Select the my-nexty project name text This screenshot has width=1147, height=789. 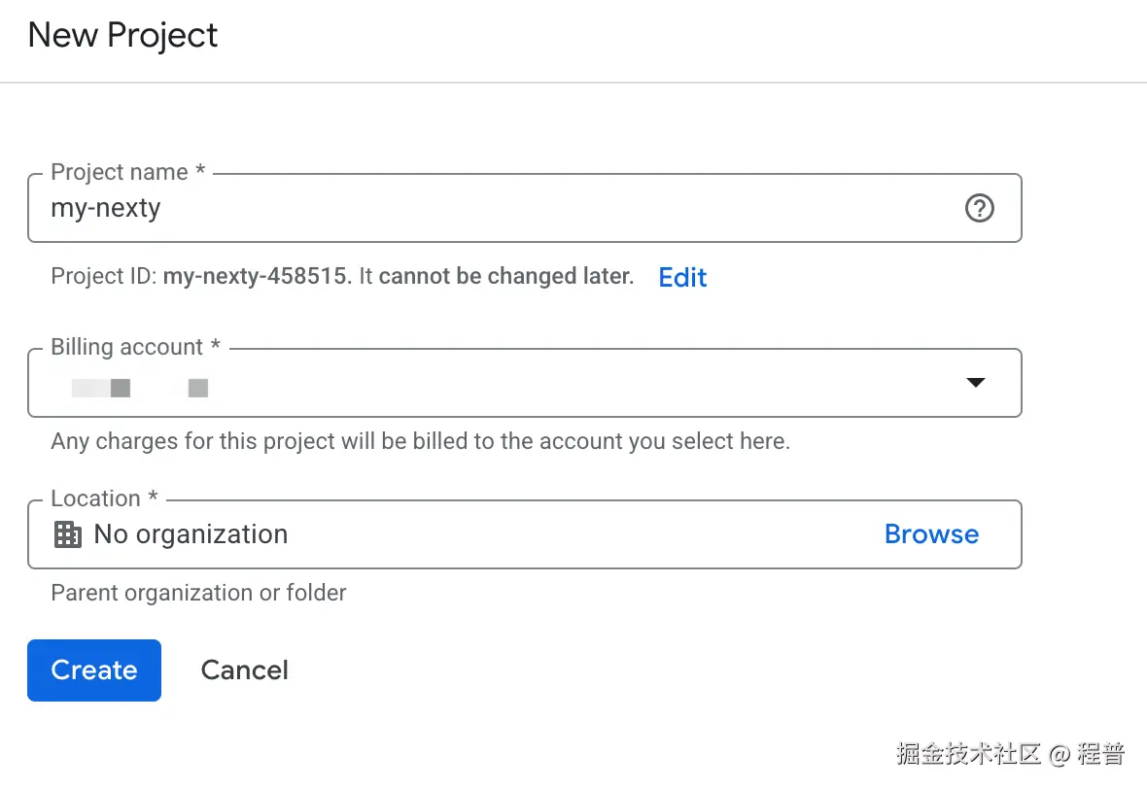(x=105, y=208)
